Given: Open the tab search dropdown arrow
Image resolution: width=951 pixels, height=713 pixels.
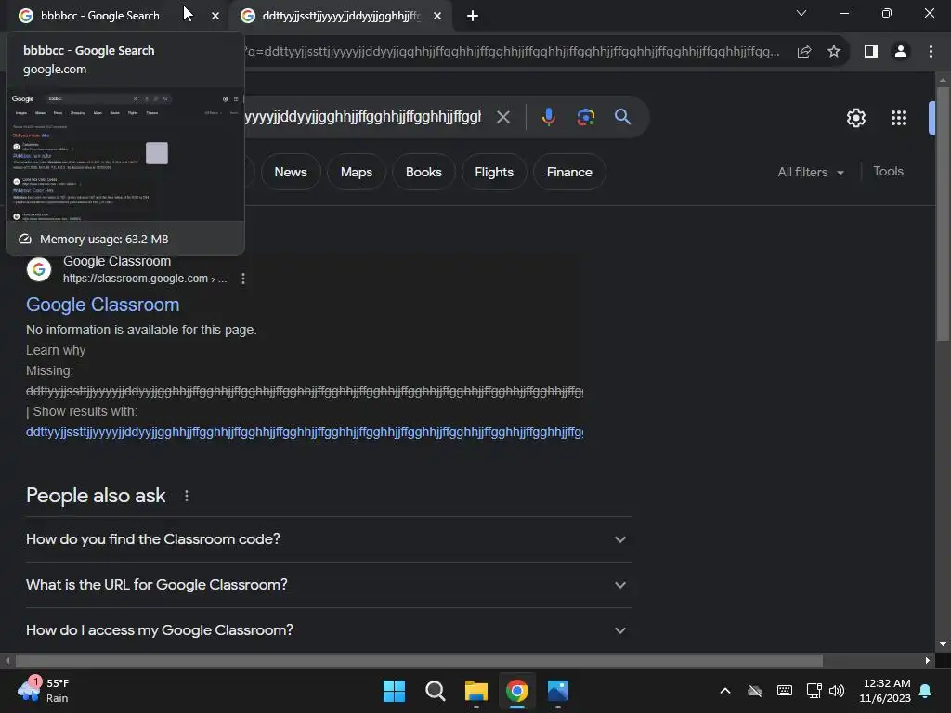Looking at the screenshot, I should tap(801, 13).
